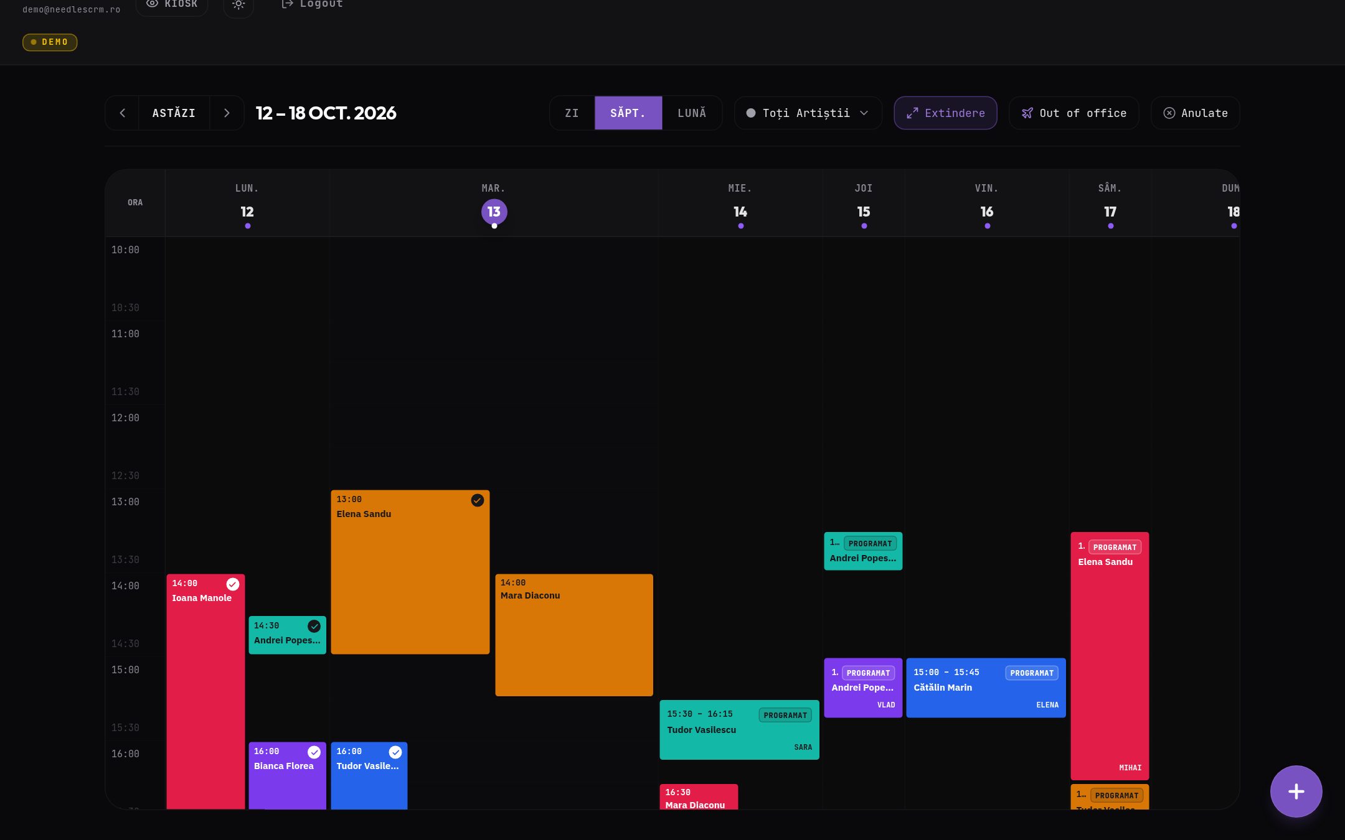
Task: Select Thursday 15 column header
Action: [x=864, y=203]
